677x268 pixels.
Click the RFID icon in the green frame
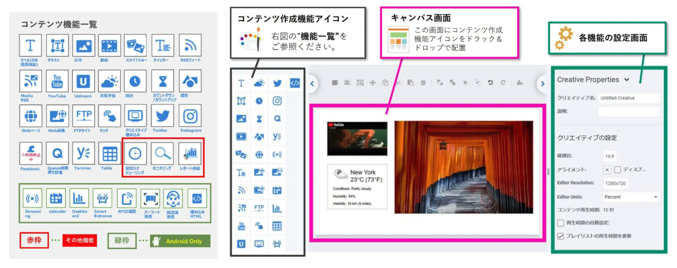click(126, 198)
